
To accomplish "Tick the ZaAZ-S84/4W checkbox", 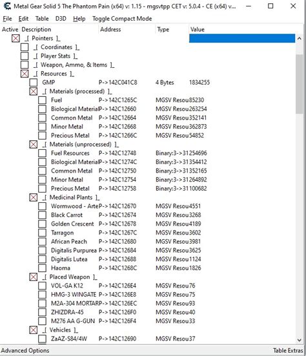I will 42,339.
